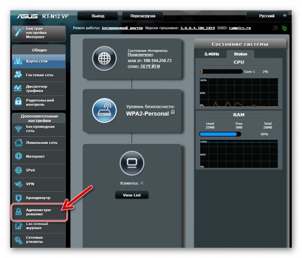Click the padlock beside WPA2-Personal
The height and width of the screenshot is (258, 302).
pos(173,112)
